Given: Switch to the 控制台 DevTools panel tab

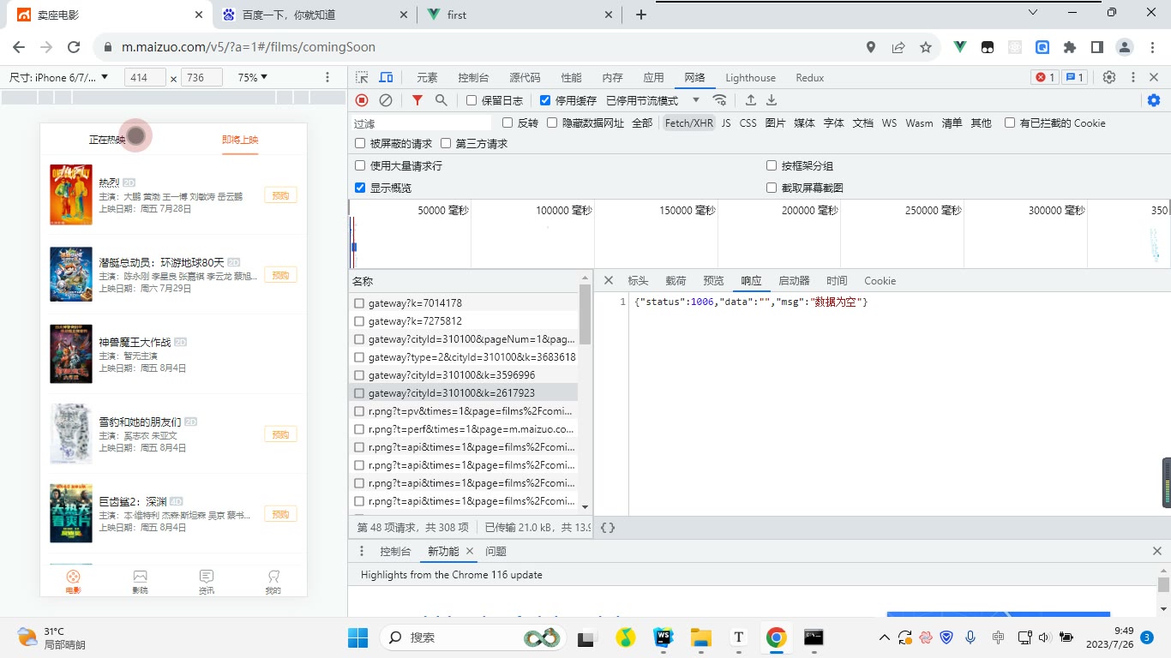Looking at the screenshot, I should point(473,77).
